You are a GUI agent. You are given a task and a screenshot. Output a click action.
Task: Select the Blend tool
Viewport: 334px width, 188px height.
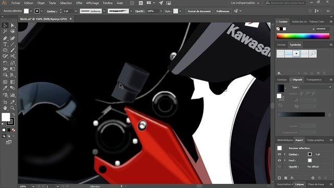click(x=13, y=88)
